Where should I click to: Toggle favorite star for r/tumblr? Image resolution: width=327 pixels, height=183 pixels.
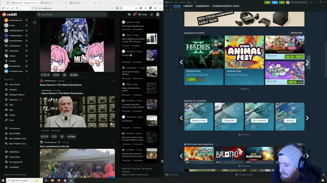point(27,61)
